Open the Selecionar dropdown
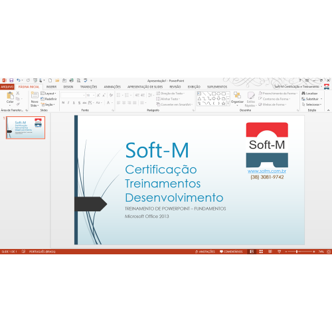The image size is (332, 332). [312, 104]
